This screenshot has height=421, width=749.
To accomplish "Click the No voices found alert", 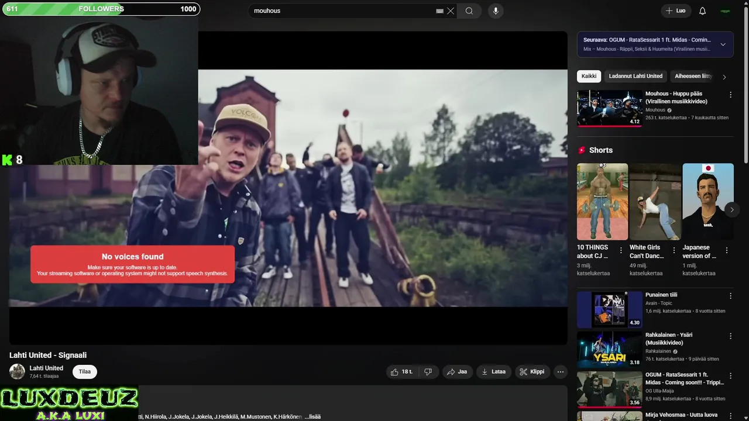I will click(132, 264).
